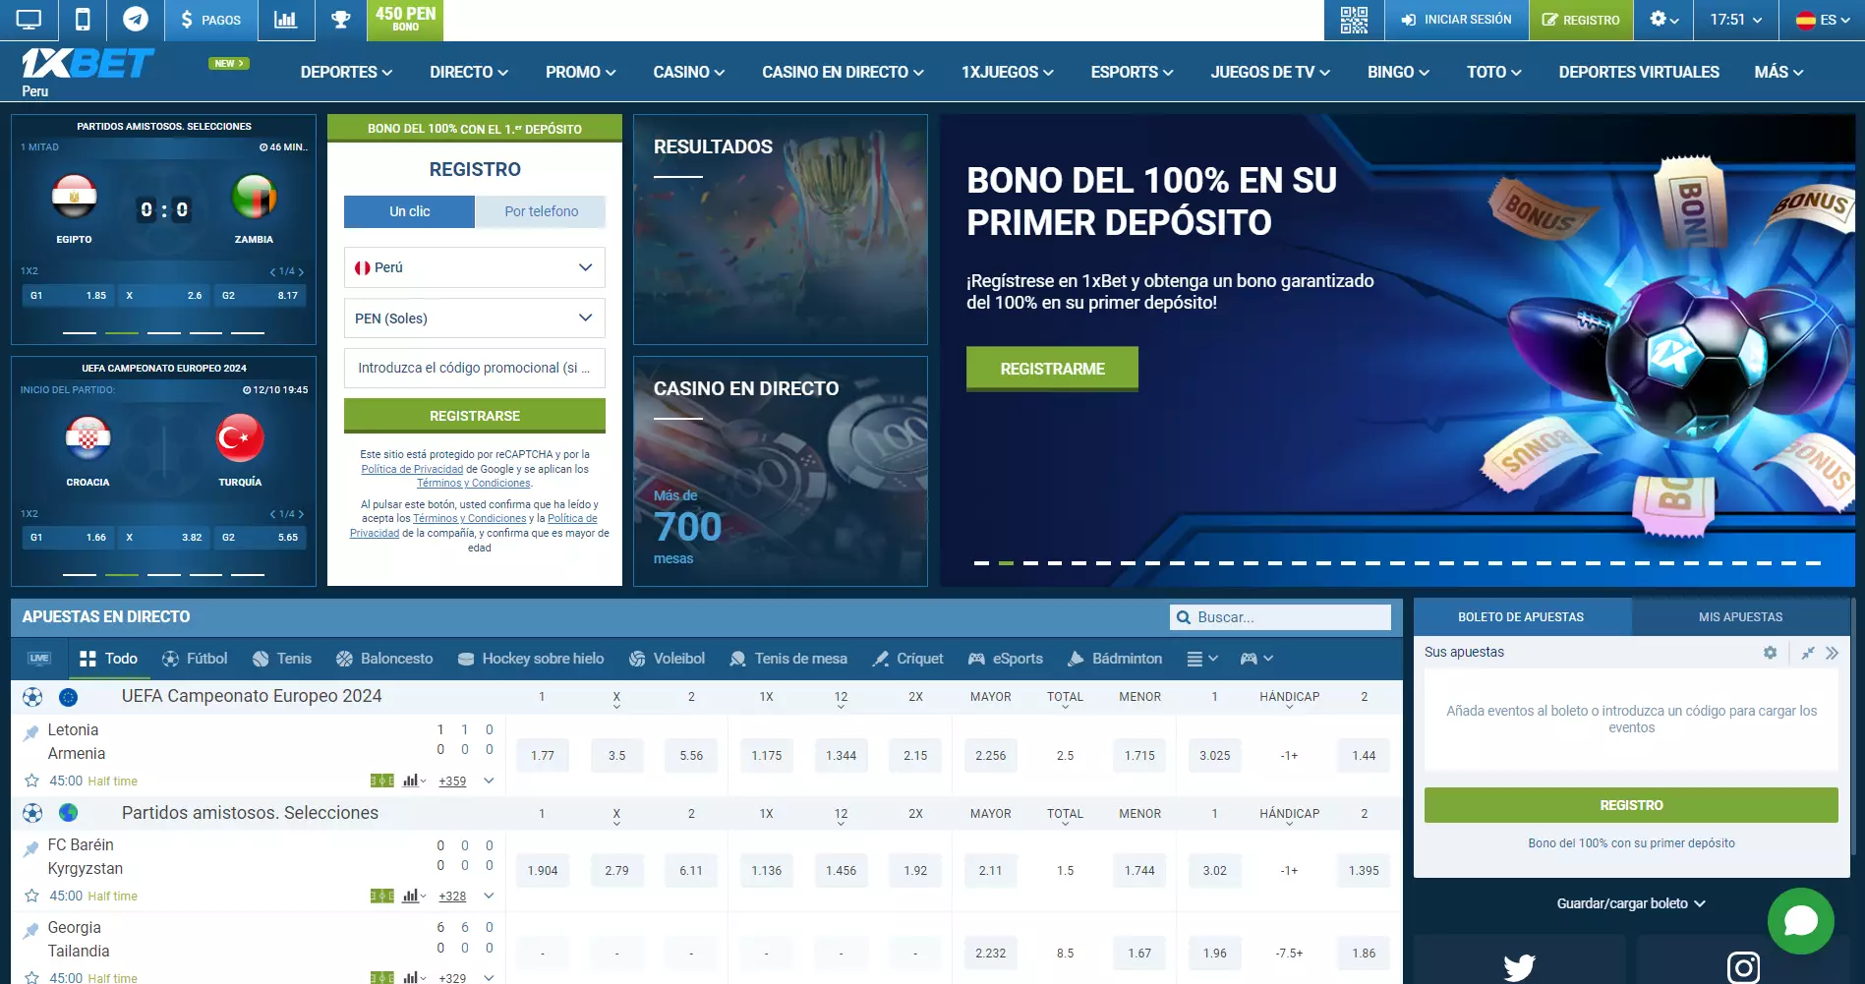Click REGISTRO in betting slip panel

click(1631, 805)
